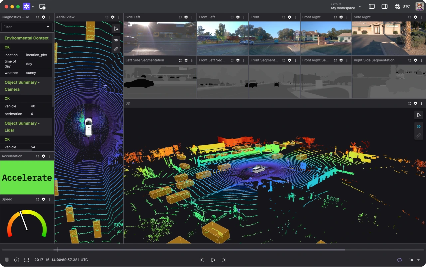Viewport: 426px width, 267px height.
Task: Click the next frame button
Action: point(224,260)
